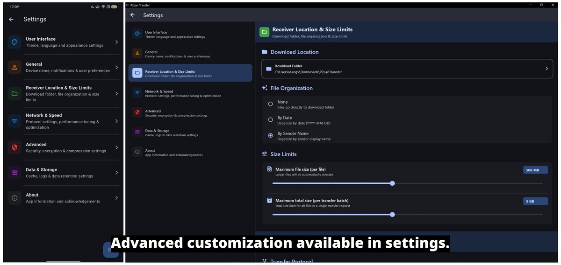Click the phone wifi status icon
The image size is (561, 265).
coord(103,7)
